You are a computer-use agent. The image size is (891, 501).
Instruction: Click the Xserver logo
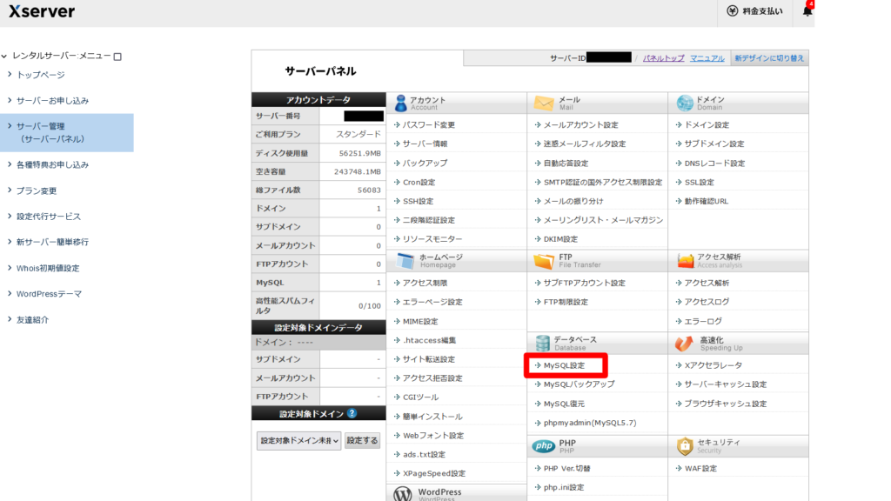pos(42,11)
